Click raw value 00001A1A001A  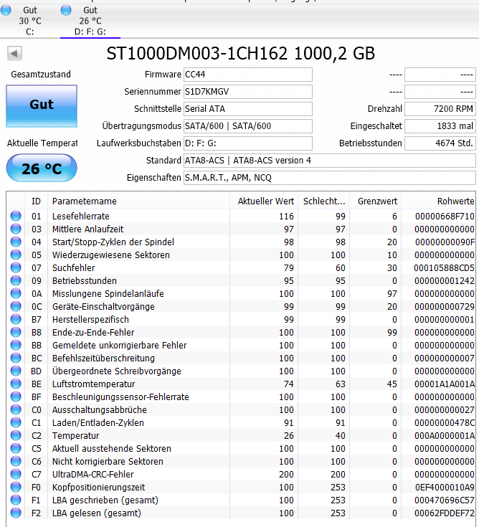[445, 384]
